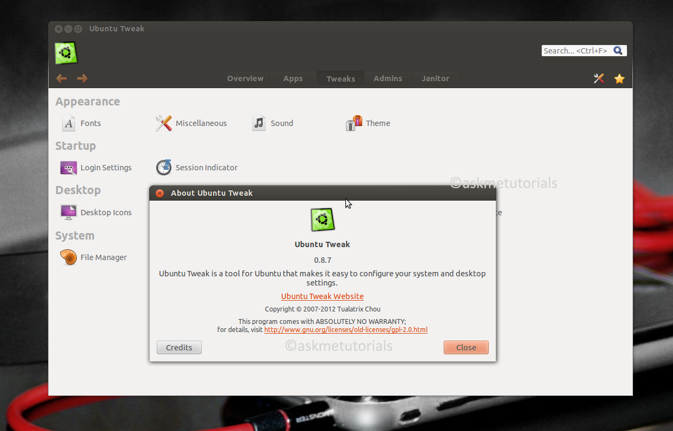Open the Session Indicator icon
The width and height of the screenshot is (673, 431).
[x=164, y=168]
